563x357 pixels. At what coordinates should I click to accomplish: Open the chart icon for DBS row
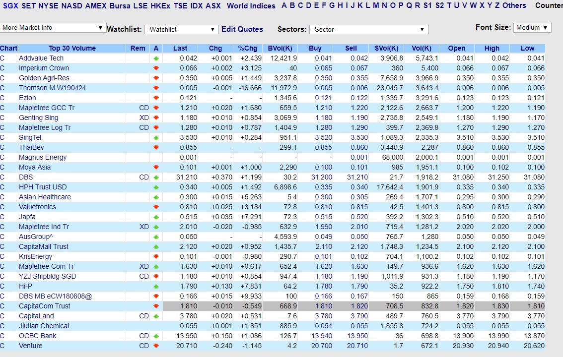coord(2,177)
